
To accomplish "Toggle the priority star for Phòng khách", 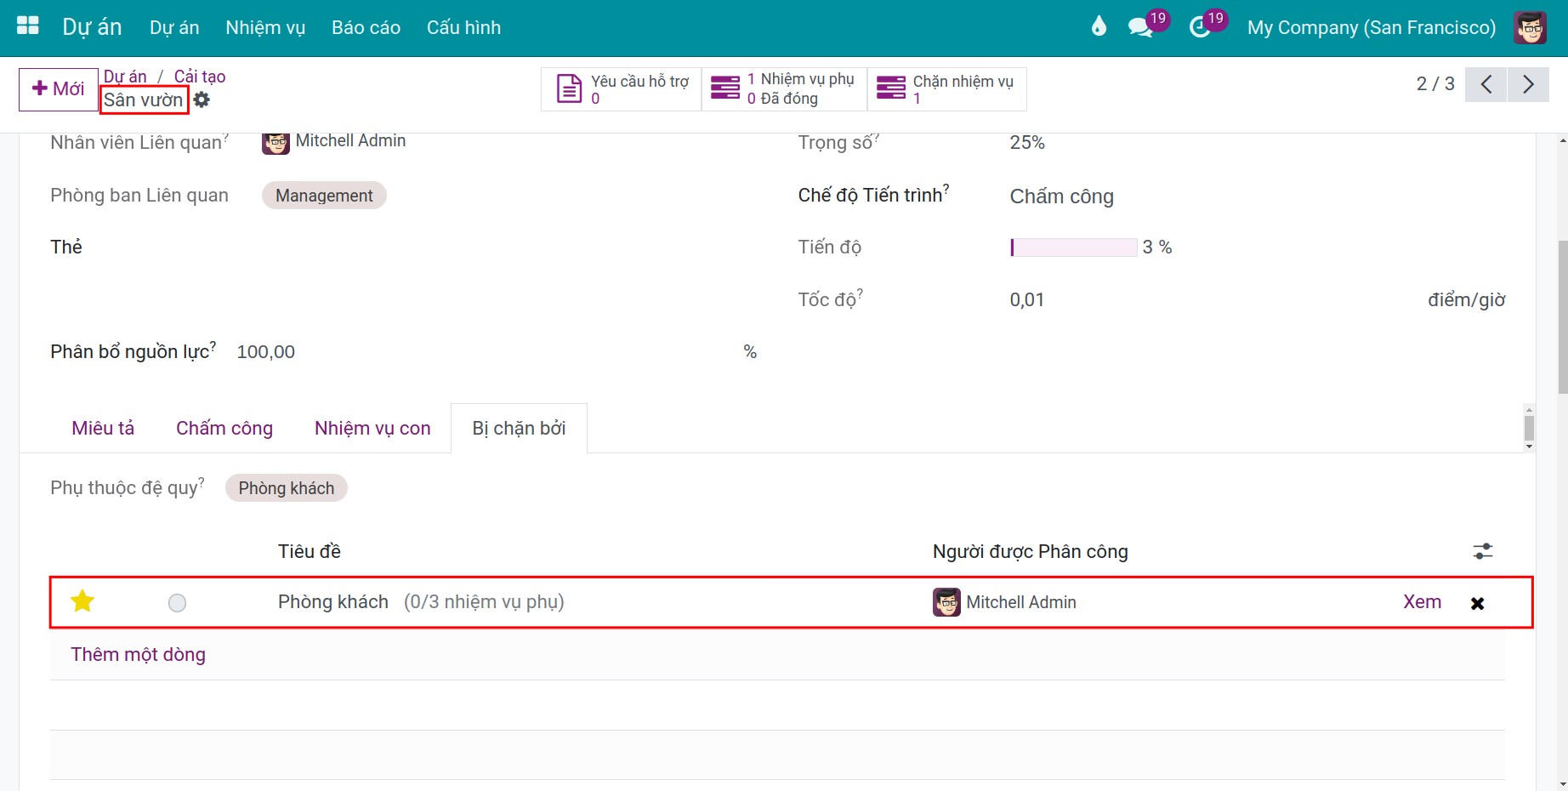I will point(82,601).
